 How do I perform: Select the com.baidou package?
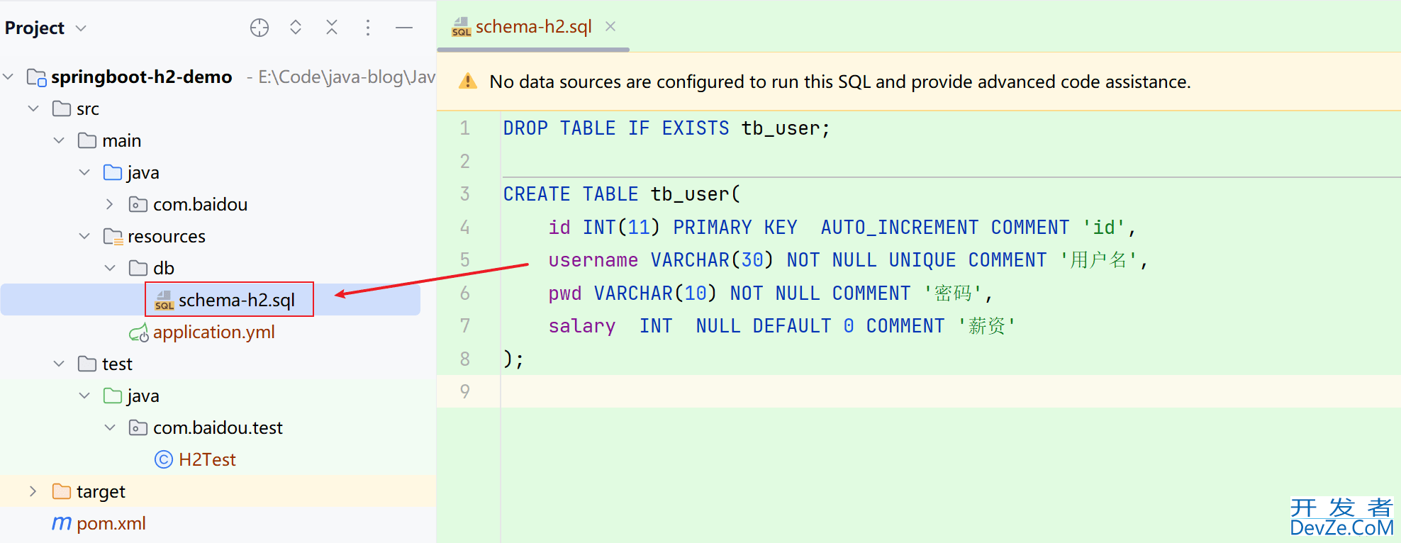(200, 204)
